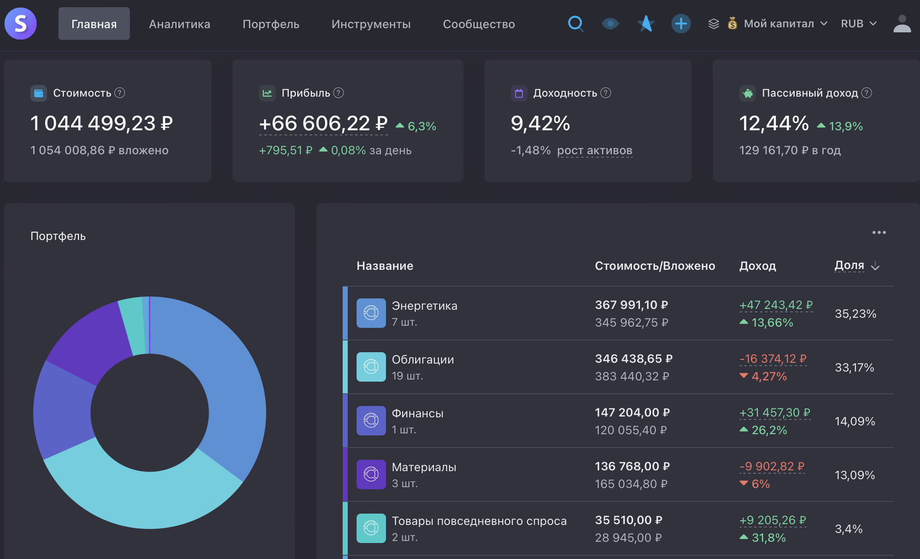
Task: Click the help icon next to Прибыль
Action: click(x=339, y=93)
